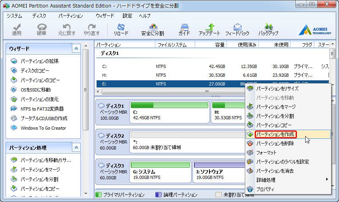
Task: Expand the 詳細処理 submenu arrow
Action: [327, 179]
